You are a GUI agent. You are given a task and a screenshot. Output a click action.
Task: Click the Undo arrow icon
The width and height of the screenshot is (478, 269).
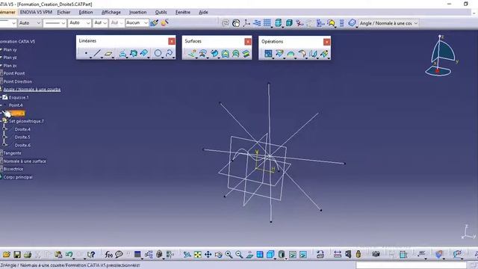69,254
